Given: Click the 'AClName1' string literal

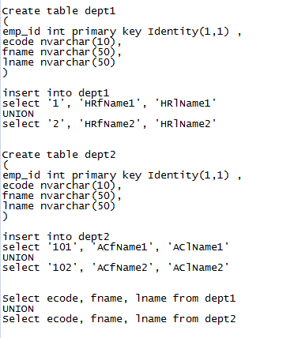Looking at the screenshot, I should (x=198, y=247).
